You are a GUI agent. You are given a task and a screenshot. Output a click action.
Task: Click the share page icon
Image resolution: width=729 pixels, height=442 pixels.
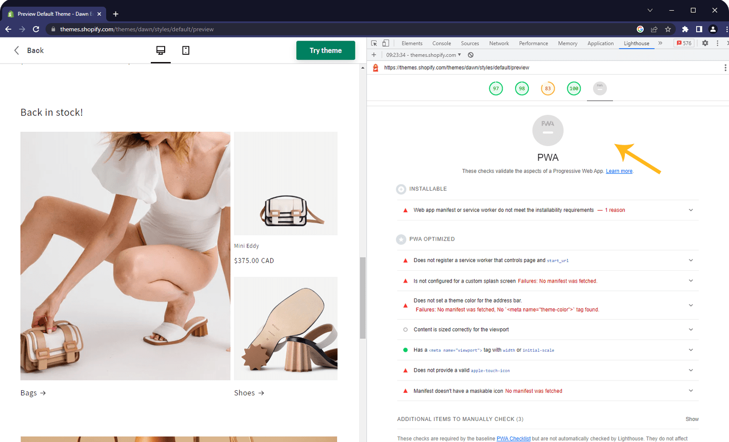click(x=654, y=29)
